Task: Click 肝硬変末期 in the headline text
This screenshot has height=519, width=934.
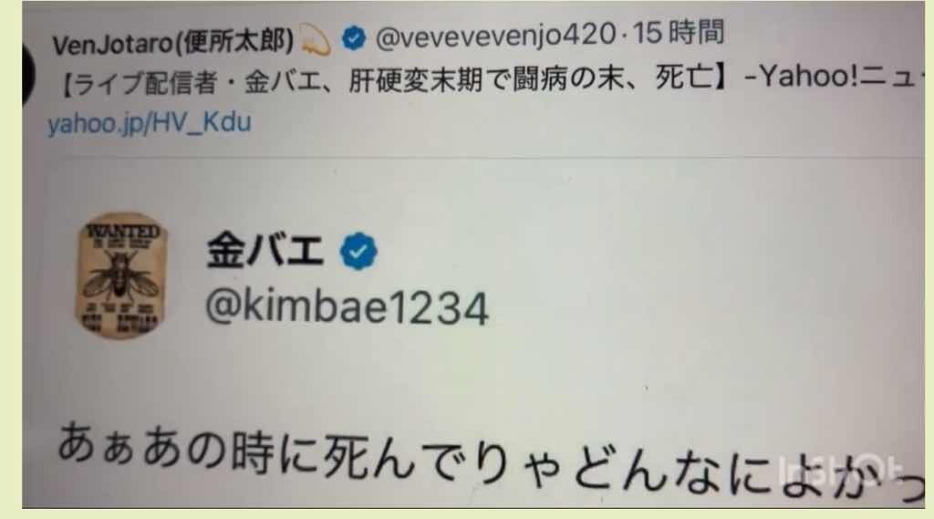Action: click(x=415, y=80)
